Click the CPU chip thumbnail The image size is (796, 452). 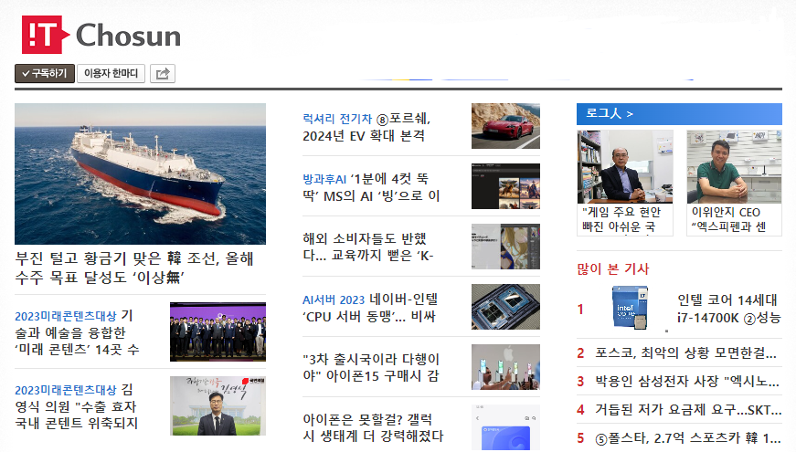505,307
